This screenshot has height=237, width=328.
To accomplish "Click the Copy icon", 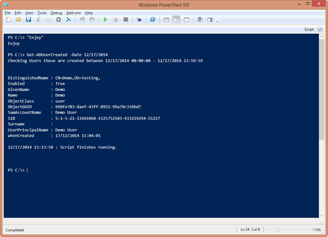I will (x=48, y=20).
